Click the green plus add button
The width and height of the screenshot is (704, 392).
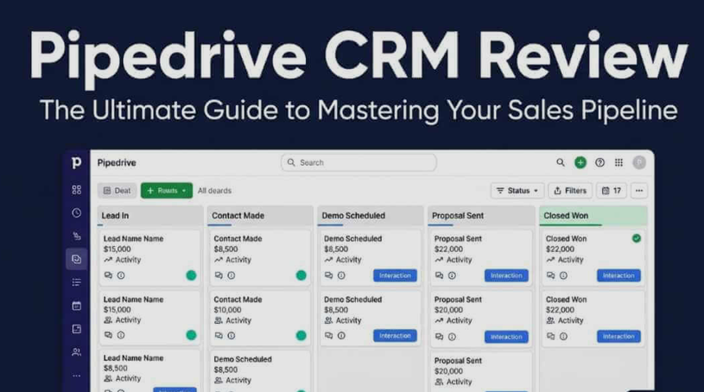pos(580,162)
